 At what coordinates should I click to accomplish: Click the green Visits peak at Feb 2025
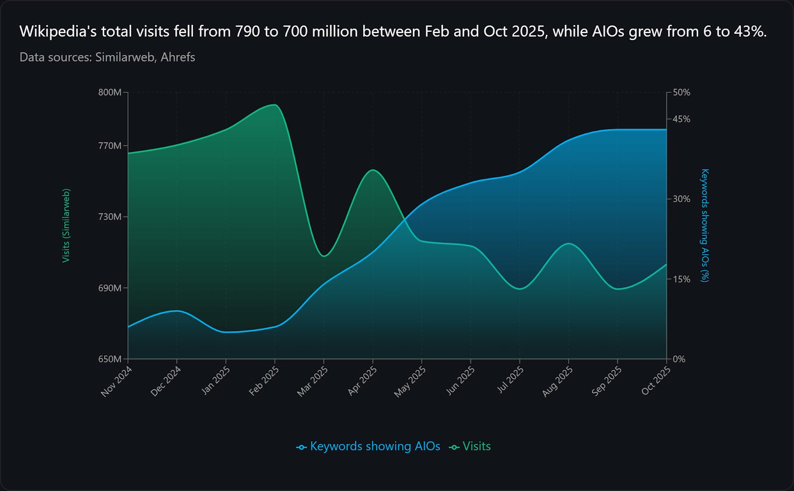tap(274, 105)
